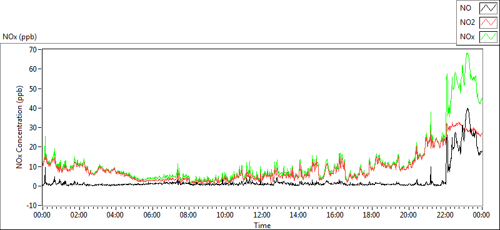Click the NO black plot legend icon

[x=488, y=8]
